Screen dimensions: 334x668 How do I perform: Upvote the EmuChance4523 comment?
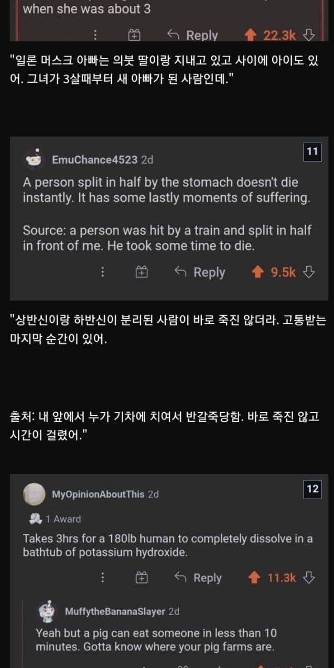coord(257,272)
